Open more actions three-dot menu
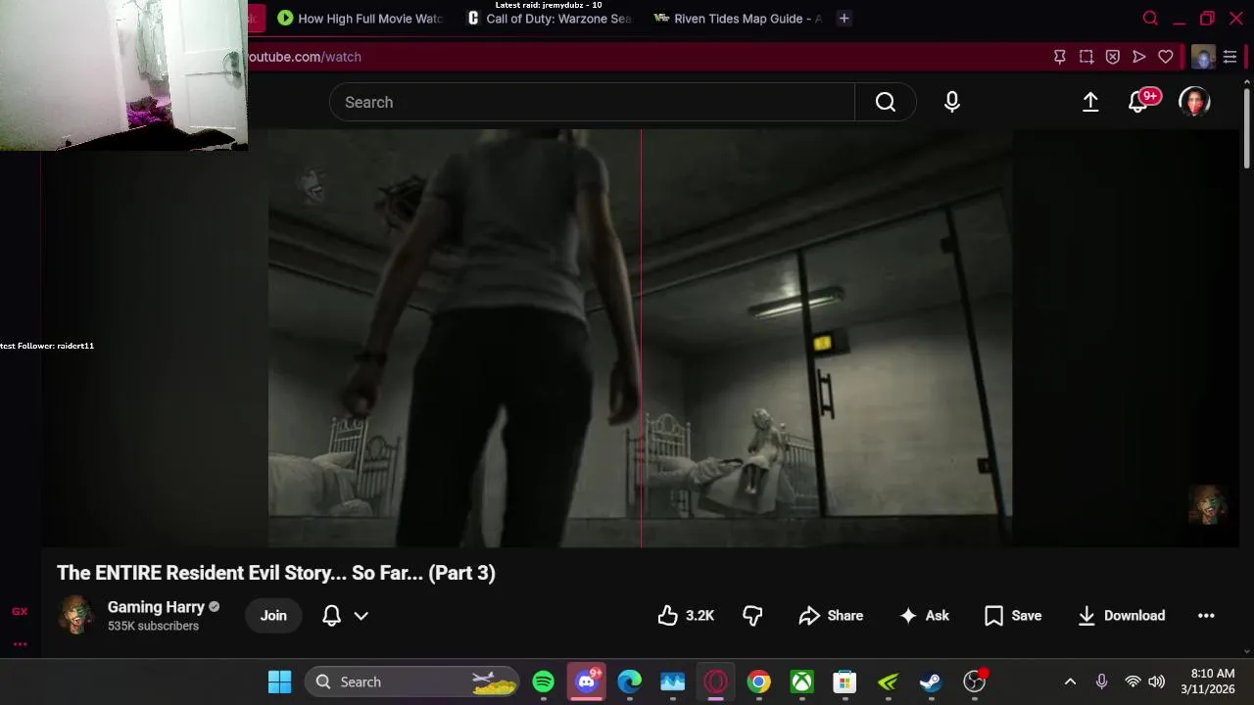Screen dimensions: 1254x705 coord(1206,615)
